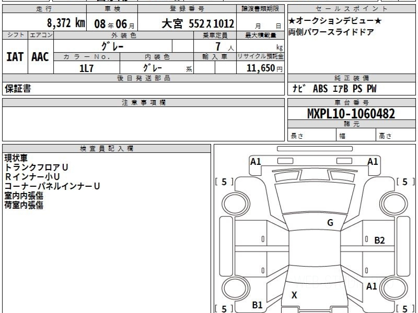Click the AAC air conditioner cell

click(x=40, y=57)
